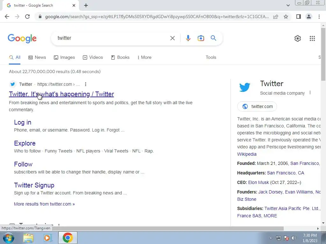This screenshot has height=244, width=326.
Task: Share this page using the share icon
Action: [x=276, y=17]
